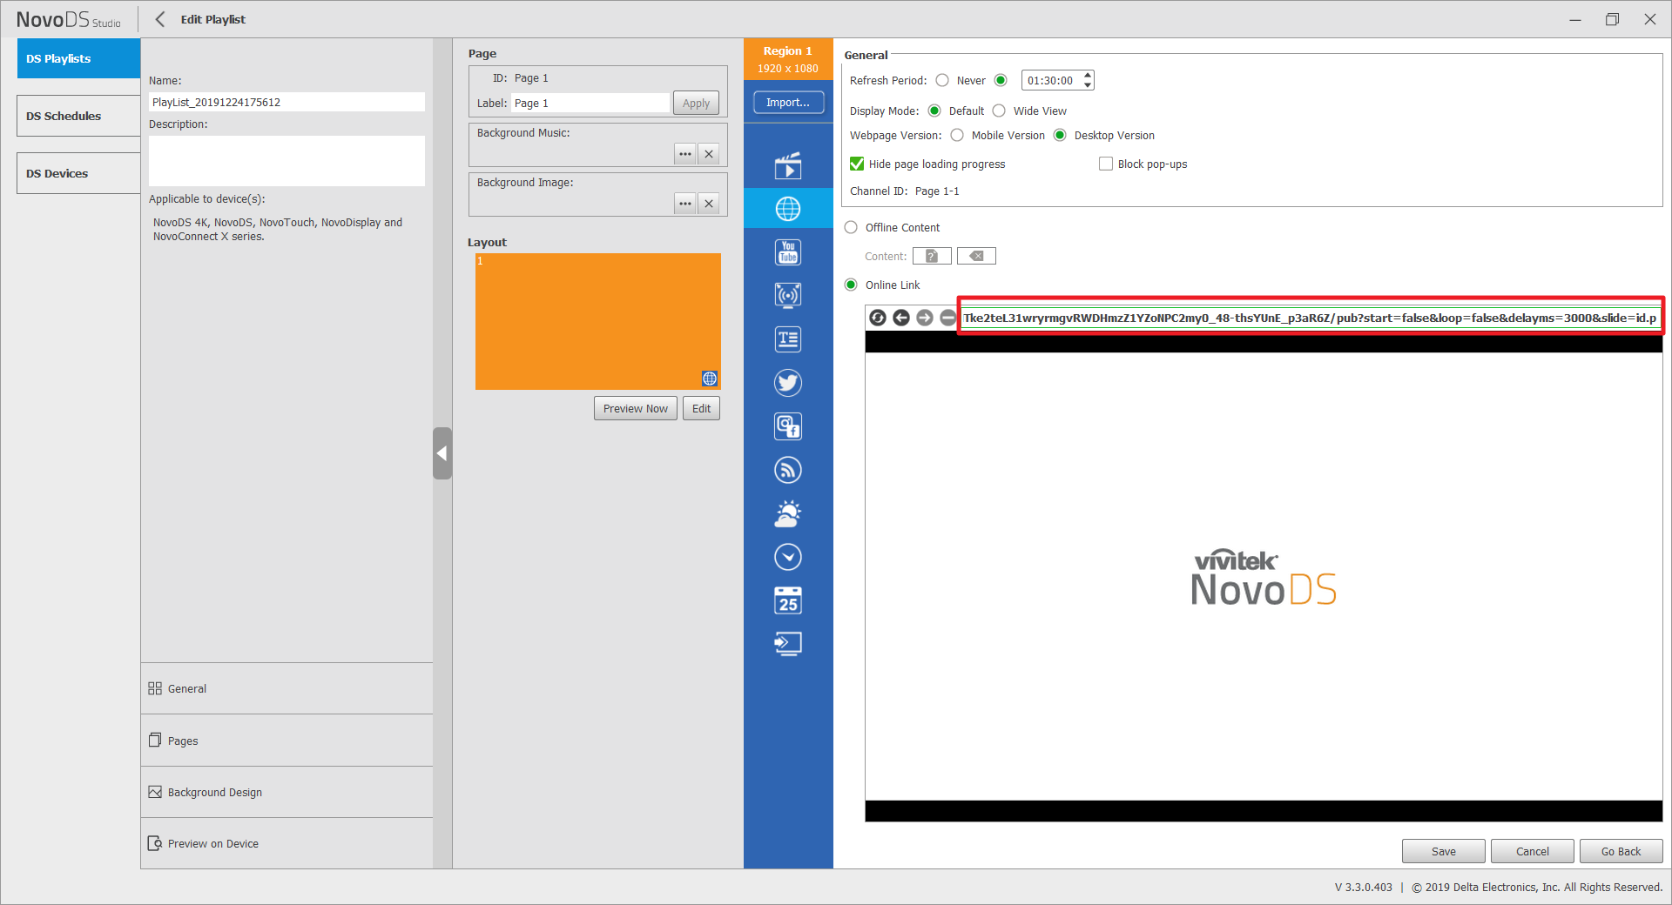Select the text content icon
This screenshot has height=905, width=1672.
788,339
